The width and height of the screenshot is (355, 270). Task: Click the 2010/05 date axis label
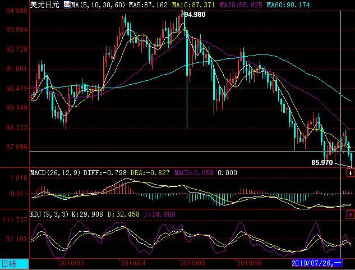[193, 263]
